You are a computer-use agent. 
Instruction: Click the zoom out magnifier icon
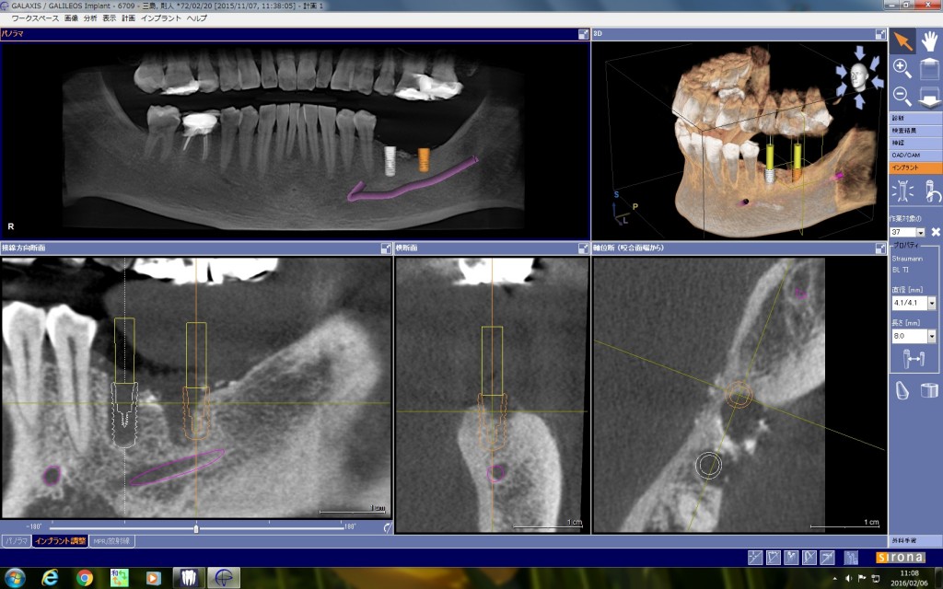(x=902, y=96)
